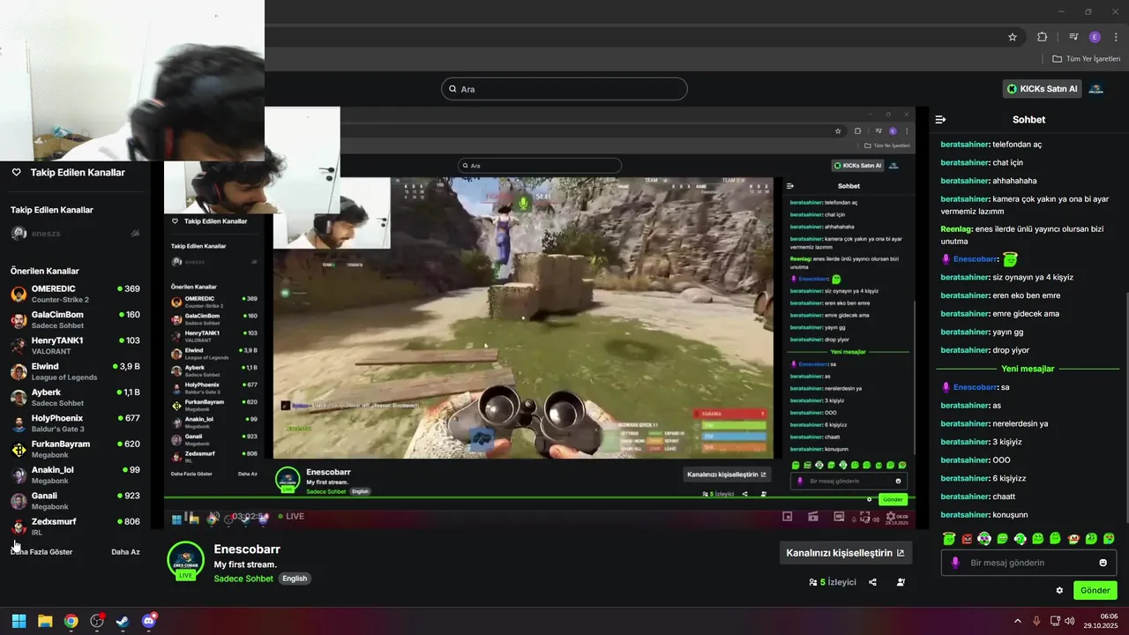Viewport: 1129px width, 635px height.
Task: Open the Elwind League of Legends channel
Action: click(x=75, y=371)
